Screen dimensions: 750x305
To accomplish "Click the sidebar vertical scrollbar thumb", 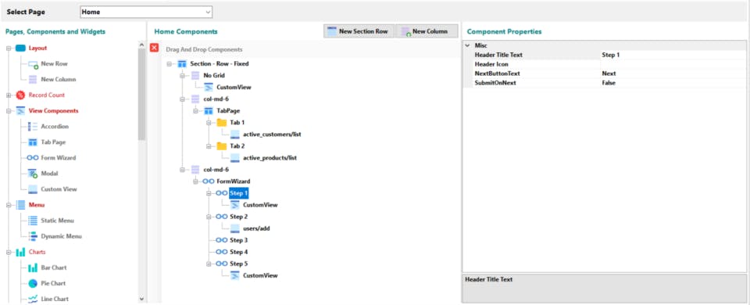I will click(x=141, y=94).
